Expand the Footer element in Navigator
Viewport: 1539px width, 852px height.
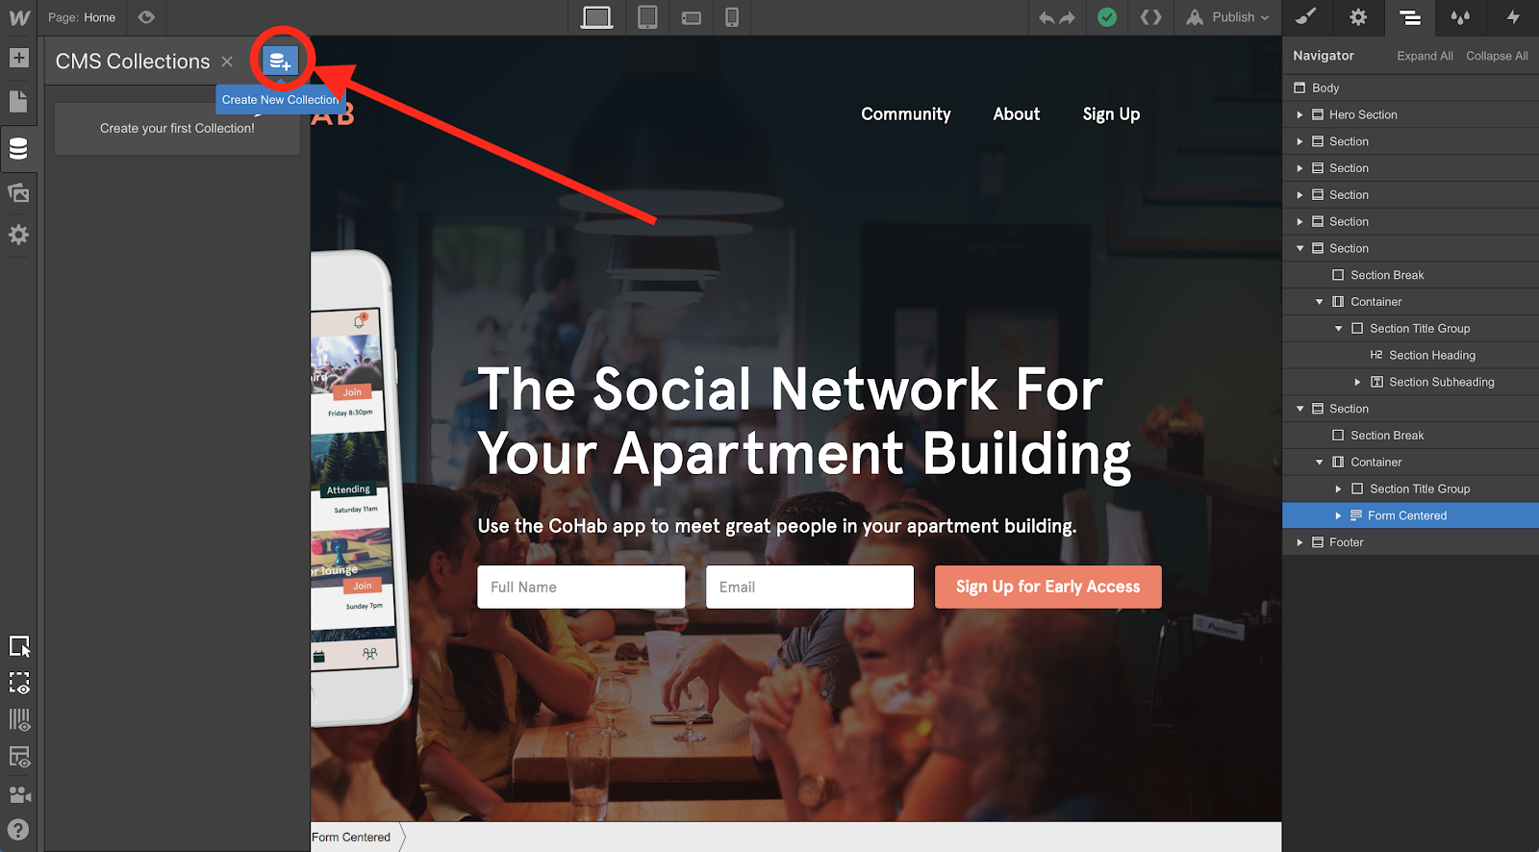click(1299, 542)
